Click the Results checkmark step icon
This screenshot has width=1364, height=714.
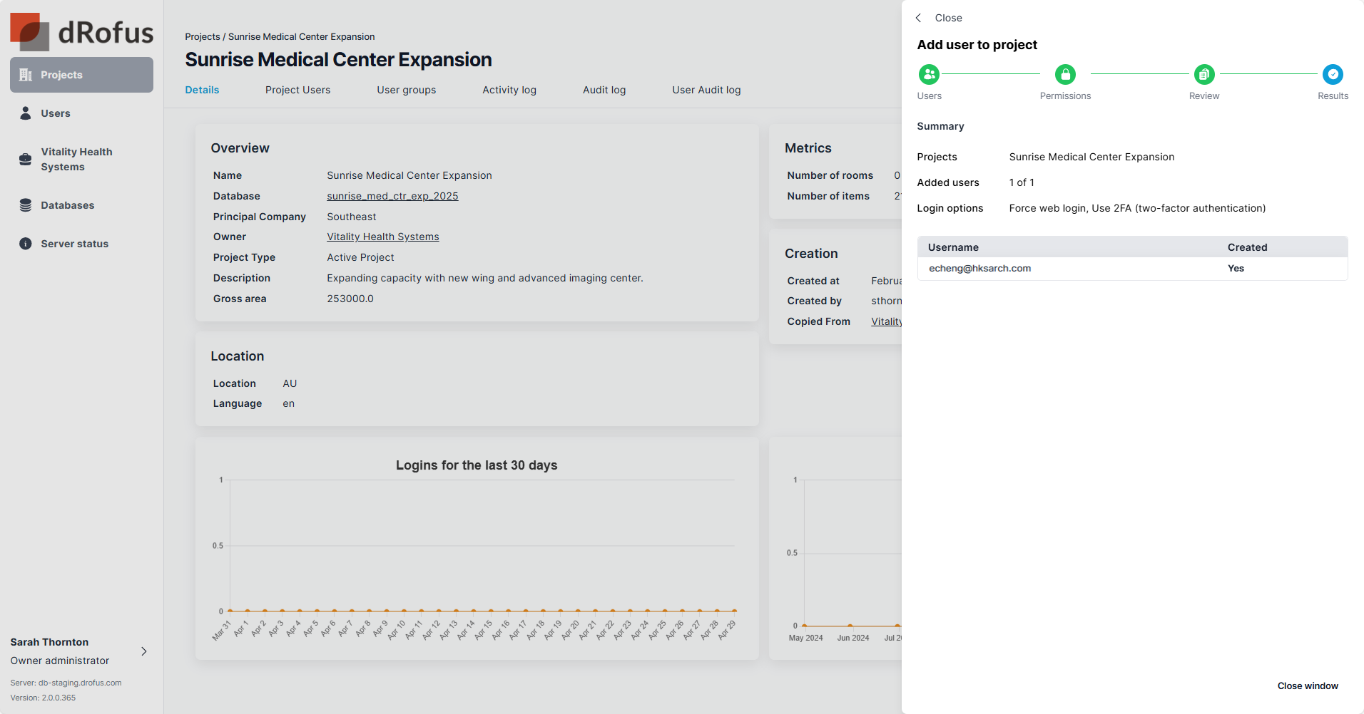click(1333, 74)
